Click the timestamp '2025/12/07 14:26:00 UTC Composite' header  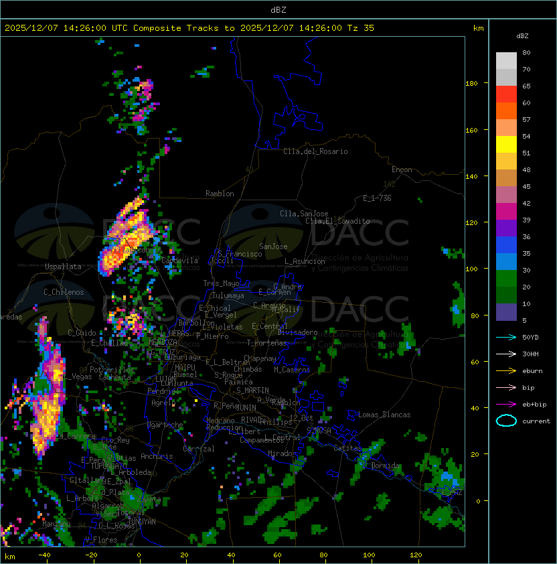pyautogui.click(x=93, y=28)
